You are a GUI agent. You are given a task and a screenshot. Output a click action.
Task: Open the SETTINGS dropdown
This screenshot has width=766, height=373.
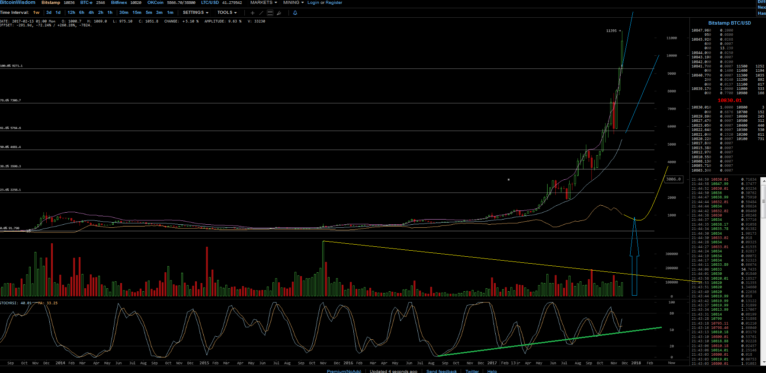196,13
